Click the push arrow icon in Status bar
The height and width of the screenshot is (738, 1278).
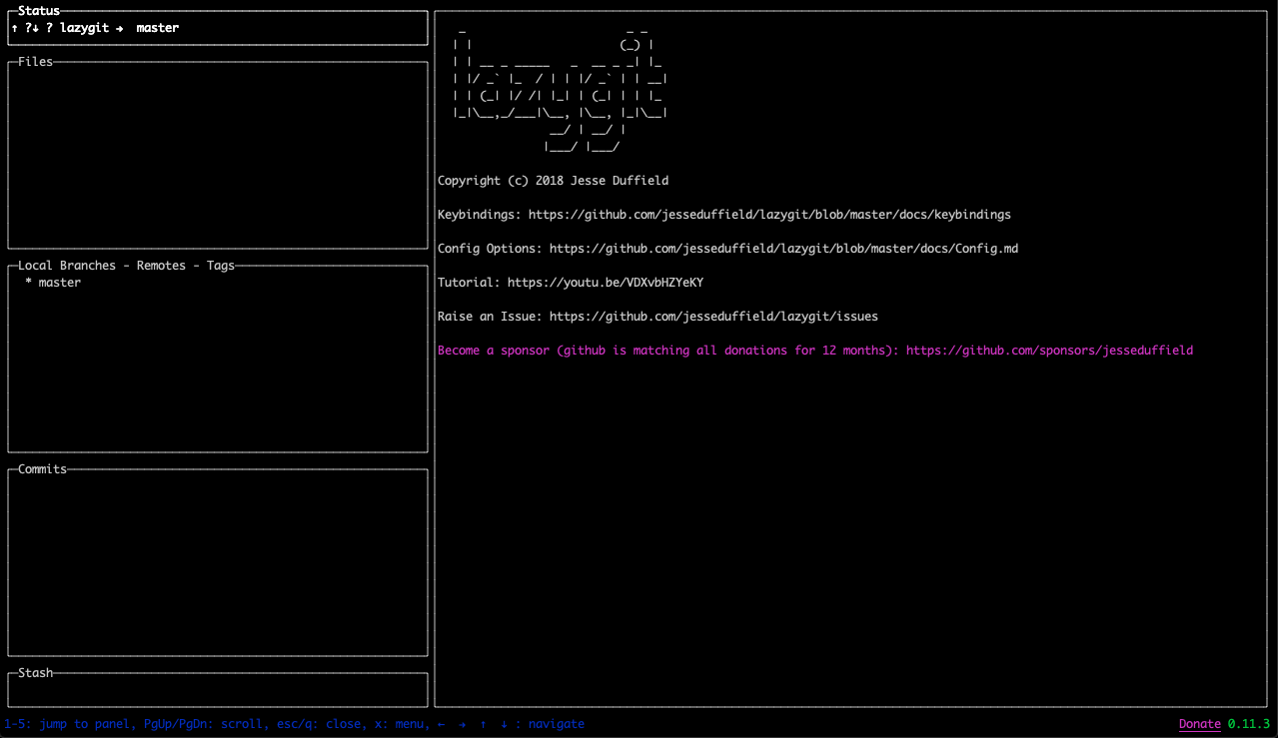[x=14, y=28]
